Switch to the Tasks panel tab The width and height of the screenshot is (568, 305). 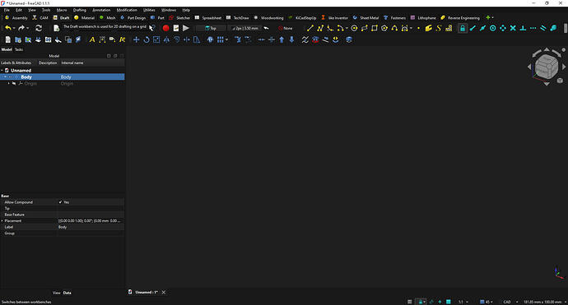click(19, 49)
